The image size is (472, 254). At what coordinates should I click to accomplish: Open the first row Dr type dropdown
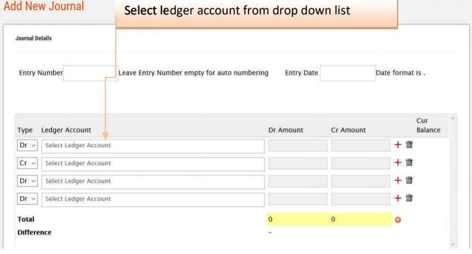(27, 145)
